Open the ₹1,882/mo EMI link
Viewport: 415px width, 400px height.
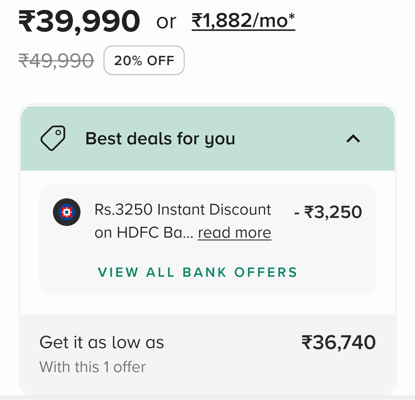243,21
